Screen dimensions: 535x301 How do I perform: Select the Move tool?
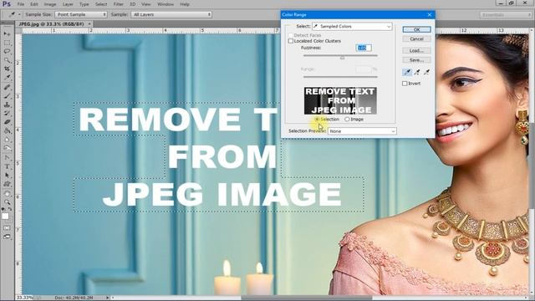(x=7, y=33)
